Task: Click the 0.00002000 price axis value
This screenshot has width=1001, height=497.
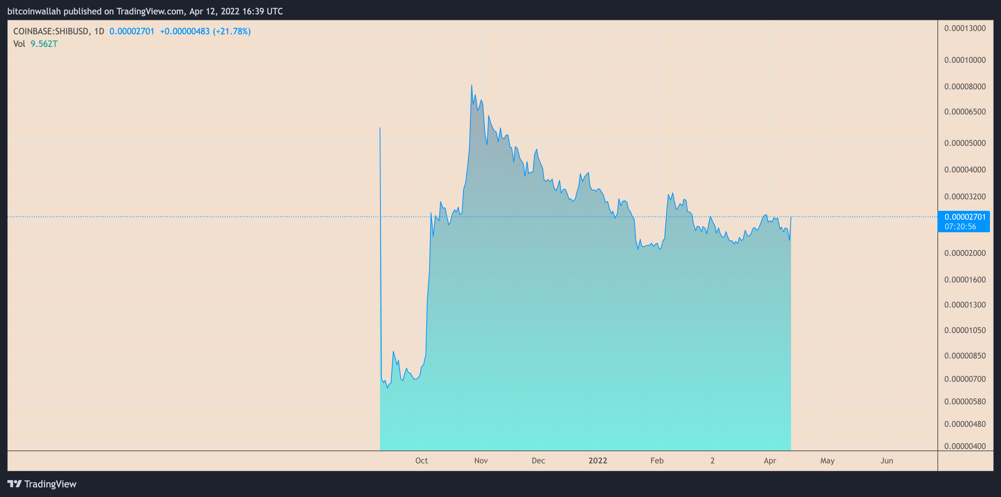Action: pos(965,254)
